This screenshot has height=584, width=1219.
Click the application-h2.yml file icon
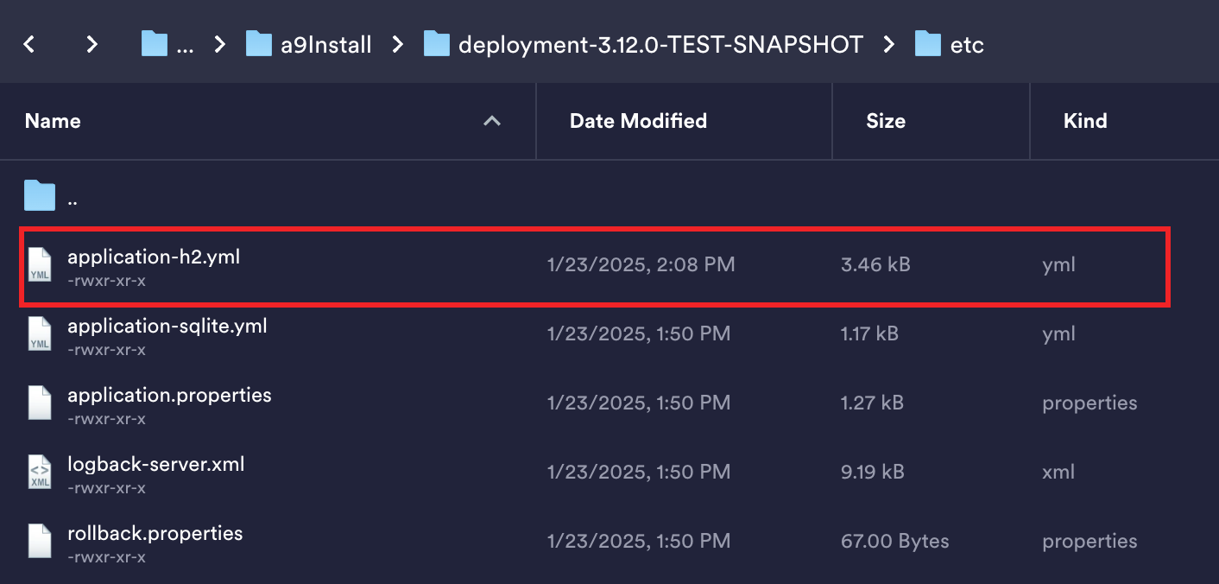pyautogui.click(x=40, y=264)
